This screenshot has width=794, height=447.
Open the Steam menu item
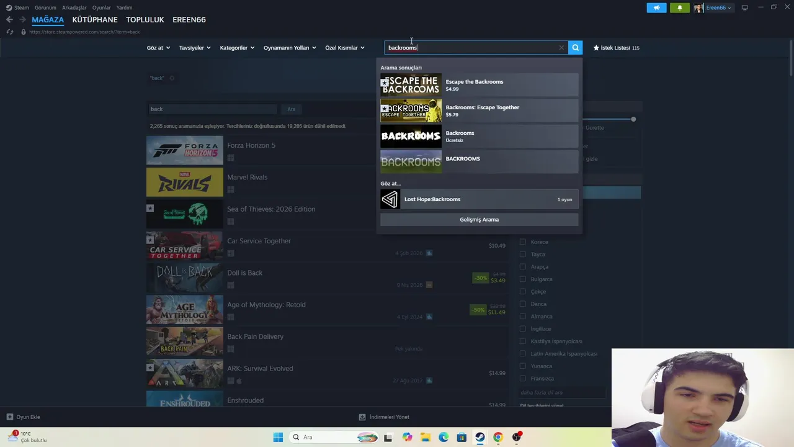point(22,7)
